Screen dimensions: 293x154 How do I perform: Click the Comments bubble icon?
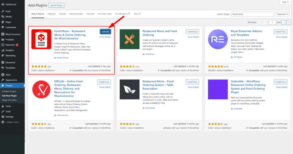3,27
